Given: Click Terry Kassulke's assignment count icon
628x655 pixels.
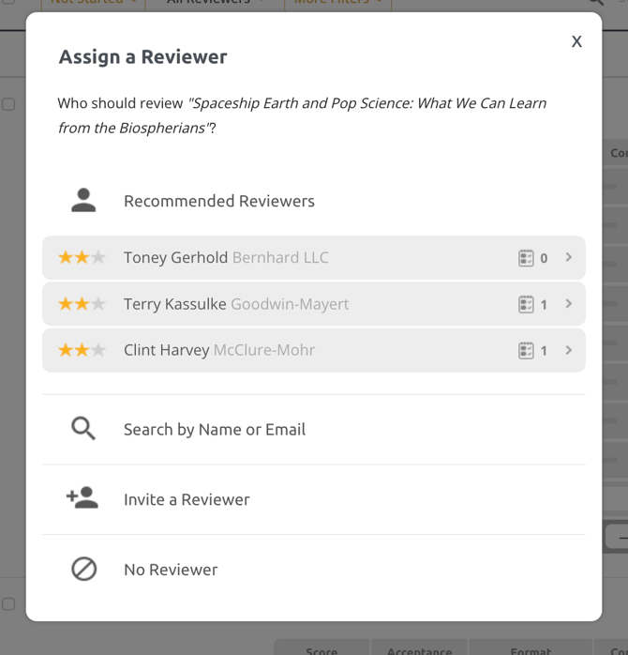Looking at the screenshot, I should (526, 304).
